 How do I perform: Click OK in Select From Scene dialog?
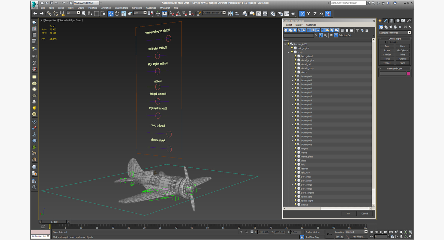[349, 214]
